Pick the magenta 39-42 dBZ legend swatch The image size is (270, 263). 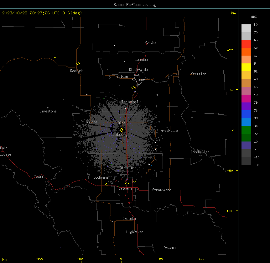(246, 98)
